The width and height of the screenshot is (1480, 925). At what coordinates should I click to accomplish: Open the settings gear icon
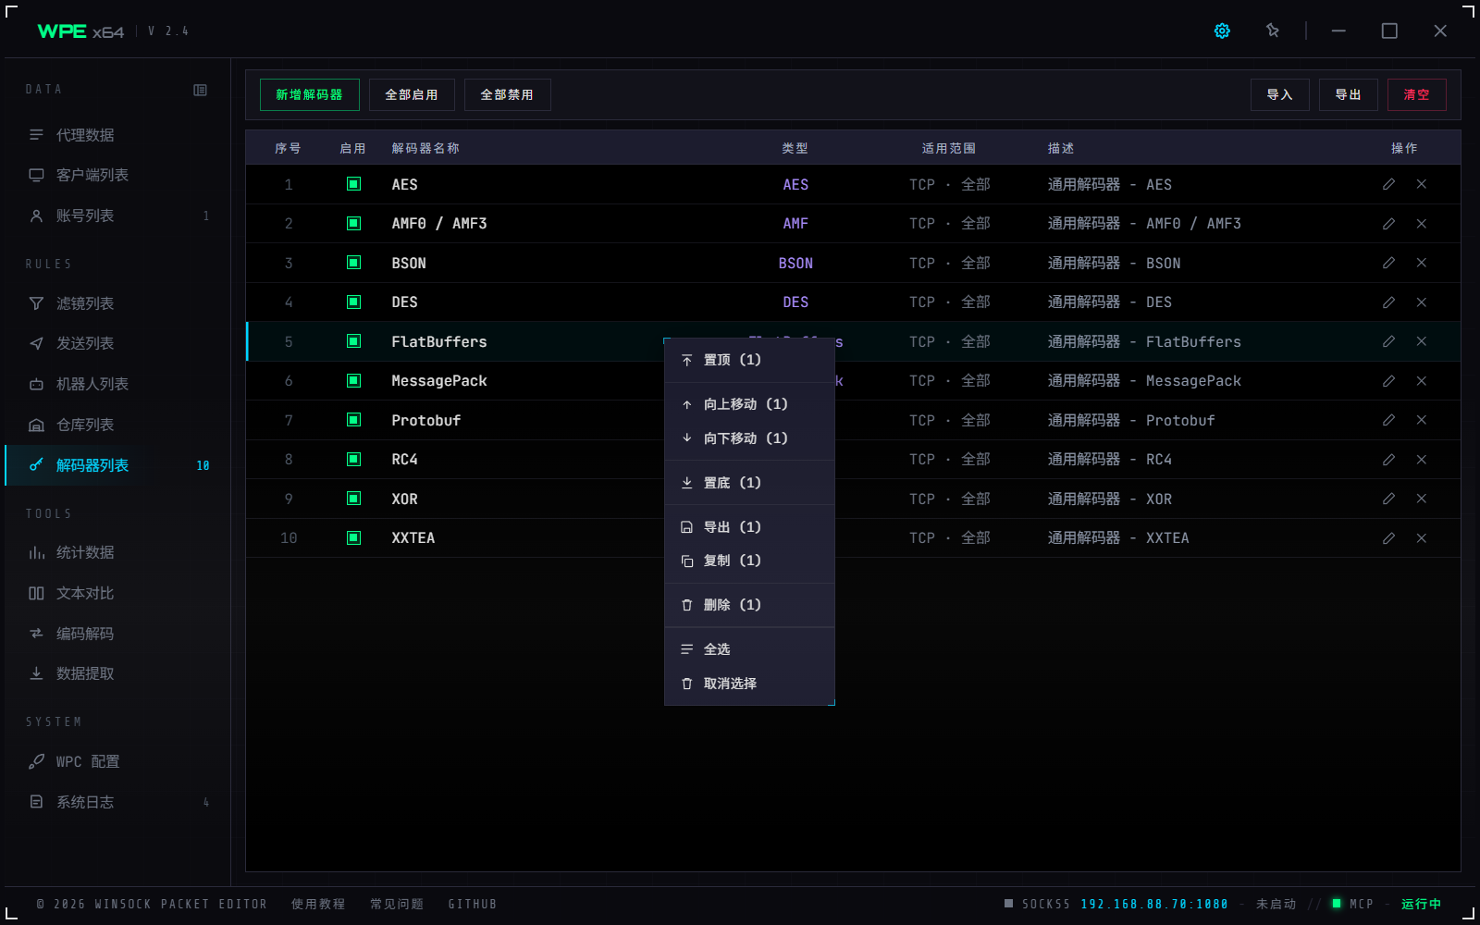tap(1222, 31)
